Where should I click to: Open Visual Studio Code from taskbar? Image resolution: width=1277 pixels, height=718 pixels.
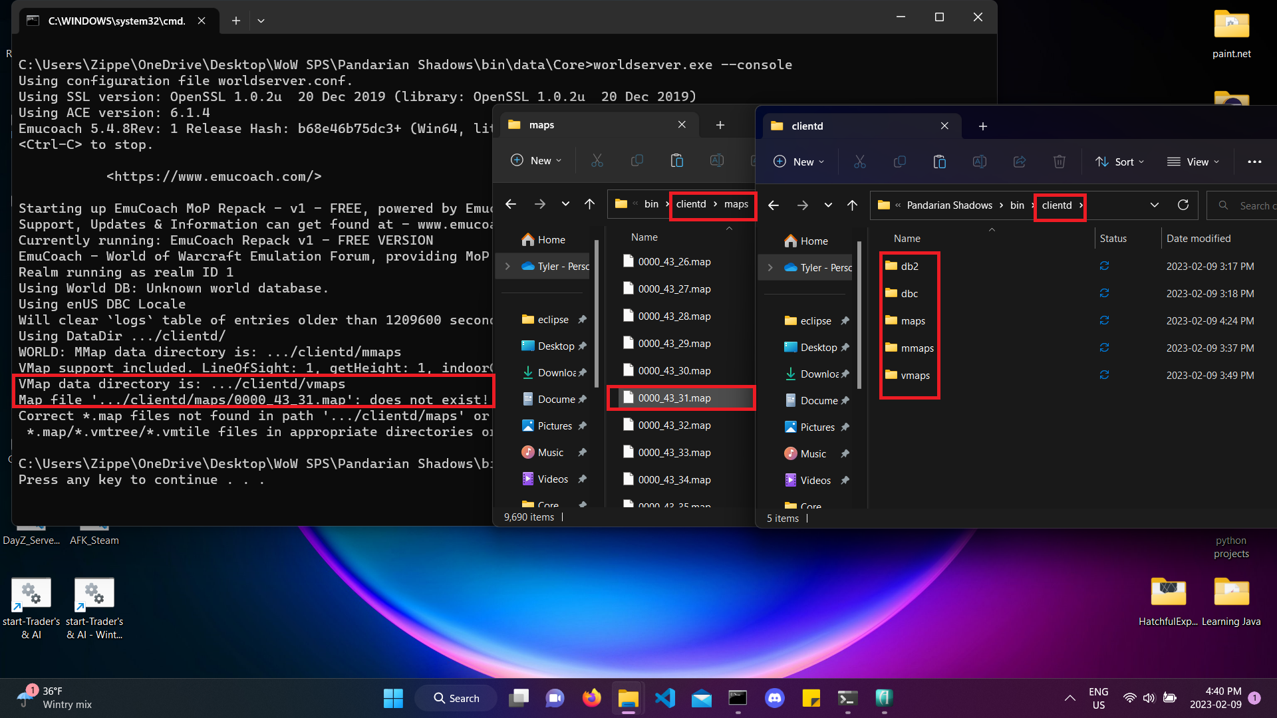click(664, 698)
